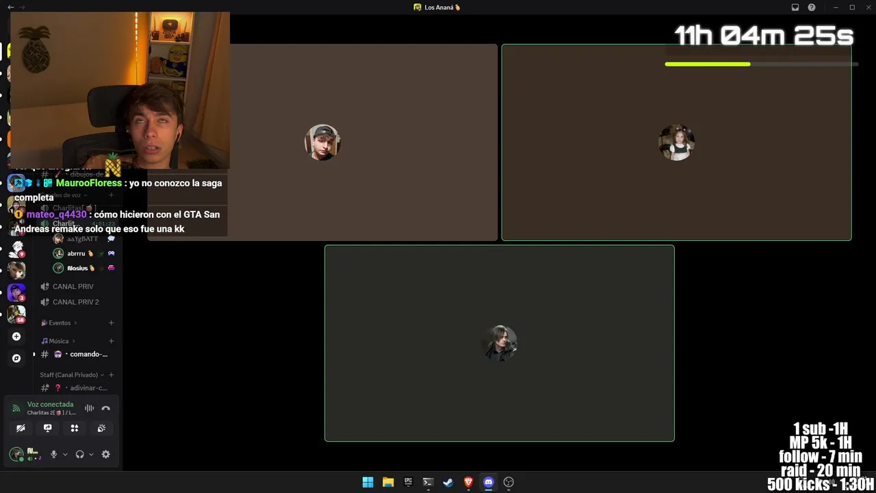This screenshot has height=493, width=876.
Task: Add a channel to Staff category
Action: pyautogui.click(x=111, y=375)
